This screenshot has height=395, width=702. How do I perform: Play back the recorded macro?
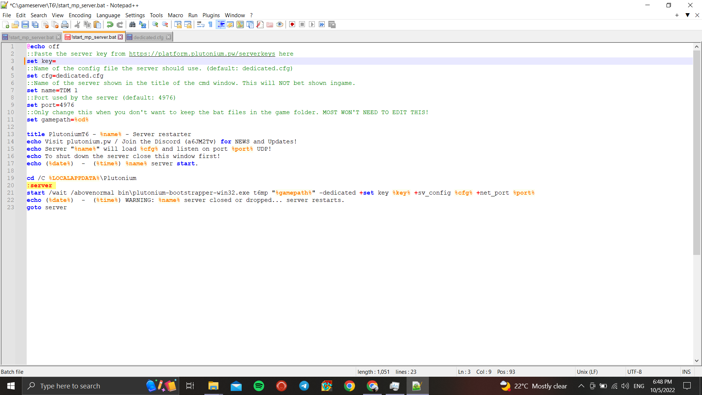(x=312, y=25)
